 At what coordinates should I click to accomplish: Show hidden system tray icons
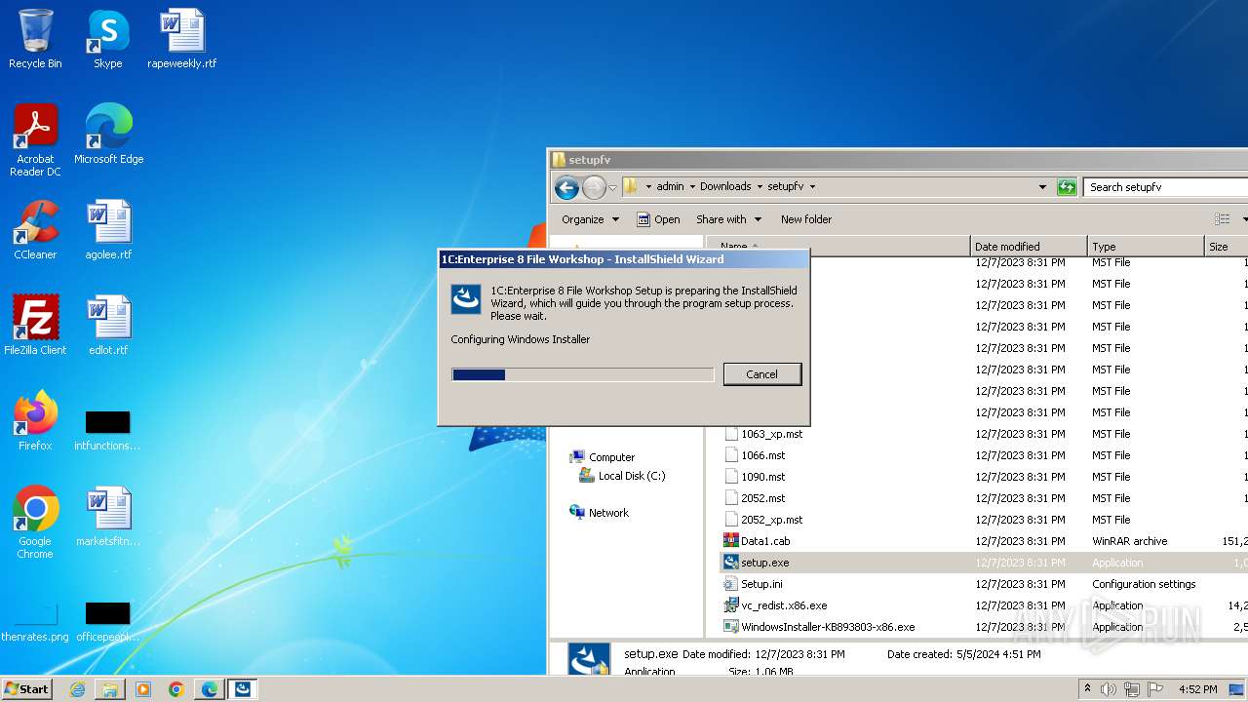[x=1087, y=689]
